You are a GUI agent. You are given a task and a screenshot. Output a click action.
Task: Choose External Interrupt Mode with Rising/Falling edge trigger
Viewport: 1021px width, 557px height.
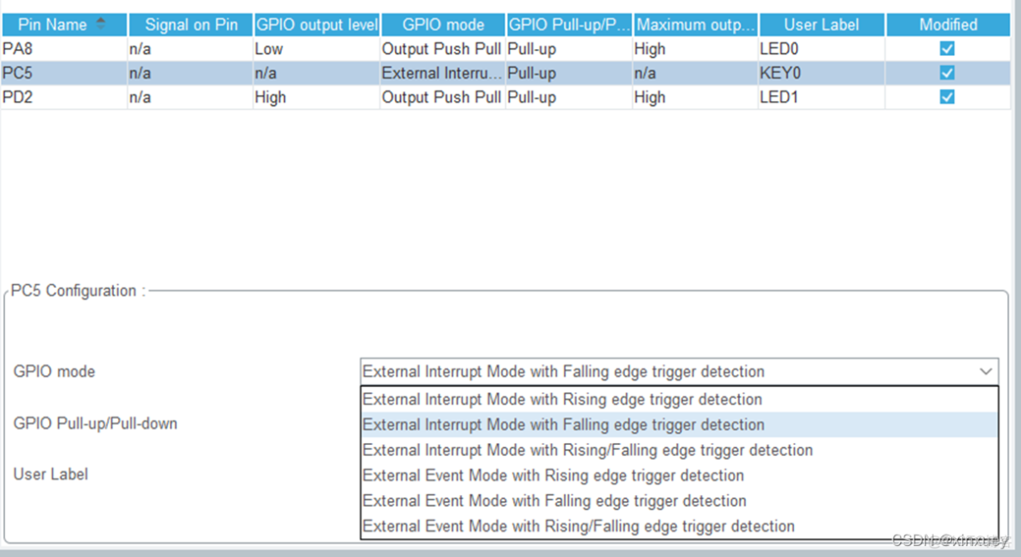coord(680,450)
